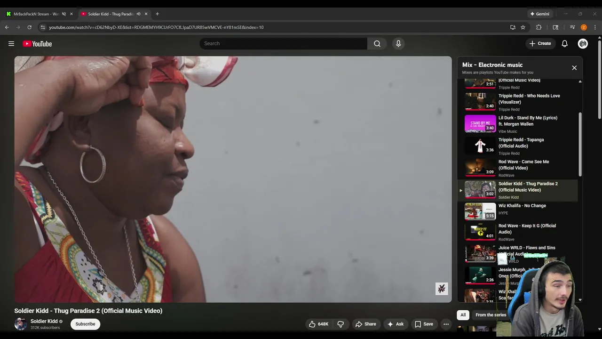Select the Soldier Kidd - Thug Paradise tab
The width and height of the screenshot is (602, 339).
pos(111,14)
